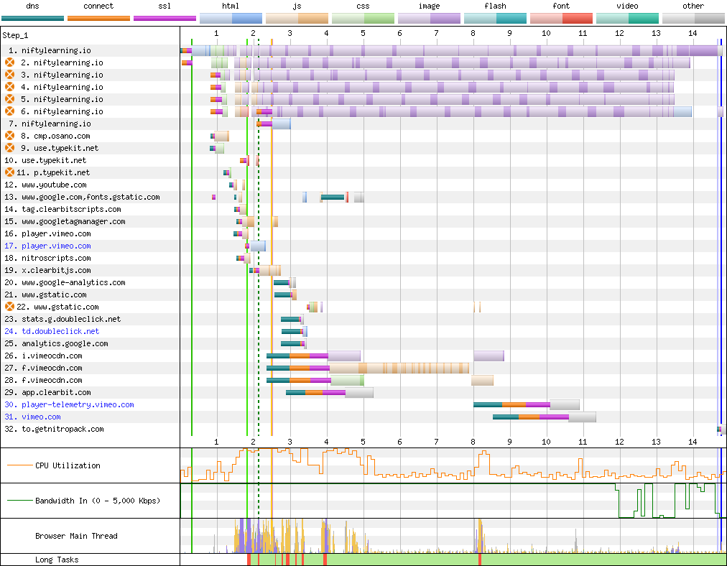
Task: Click the blocking icon beside cmp.osano.com
Action: (10, 136)
